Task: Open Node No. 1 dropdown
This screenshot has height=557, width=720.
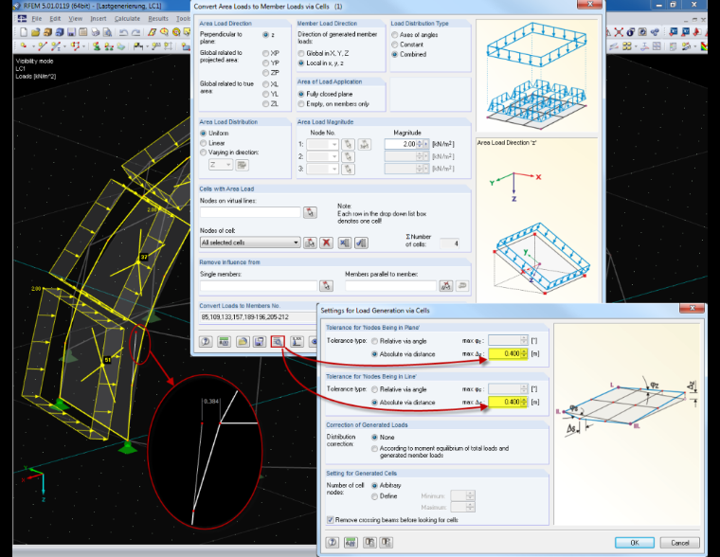Action: tap(333, 144)
